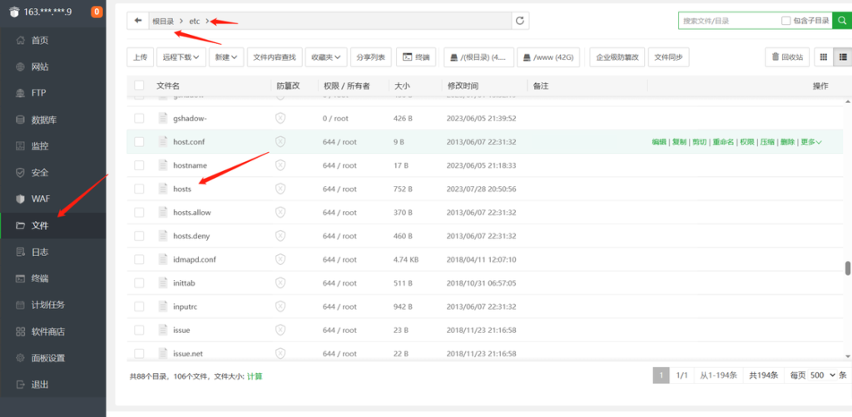Open 计划任务 in the sidebar

click(x=47, y=305)
